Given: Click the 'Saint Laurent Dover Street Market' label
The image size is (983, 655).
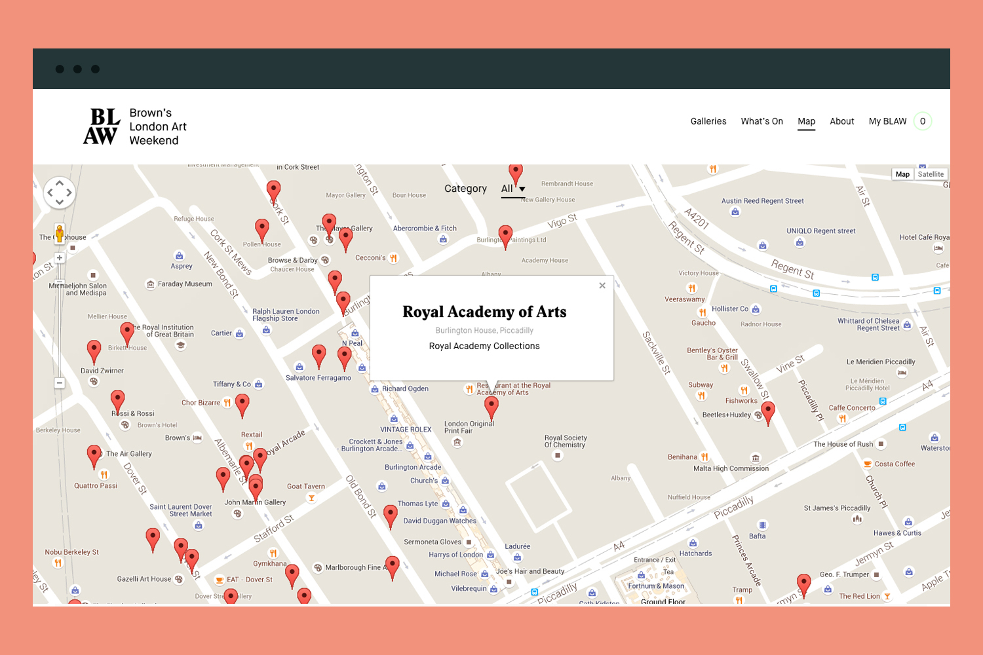Looking at the screenshot, I should [181, 510].
